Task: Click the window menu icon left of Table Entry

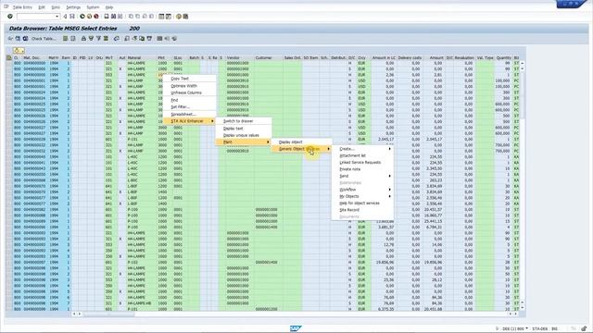Action: (x=6, y=6)
